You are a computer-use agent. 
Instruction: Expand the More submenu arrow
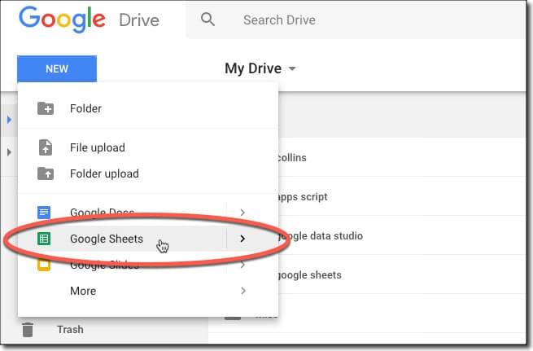click(x=242, y=291)
